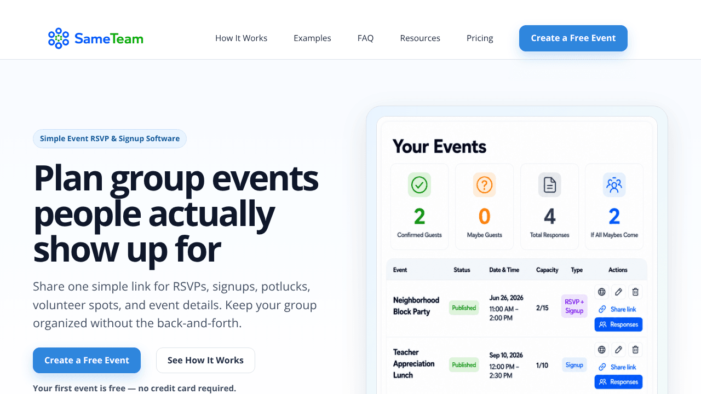
Task: Select the Teacher Appreciation Lunch event name
Action: coord(414,364)
